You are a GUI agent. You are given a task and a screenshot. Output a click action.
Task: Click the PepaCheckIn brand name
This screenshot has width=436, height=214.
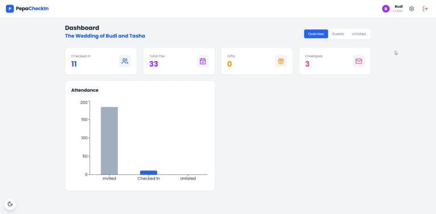click(32, 9)
